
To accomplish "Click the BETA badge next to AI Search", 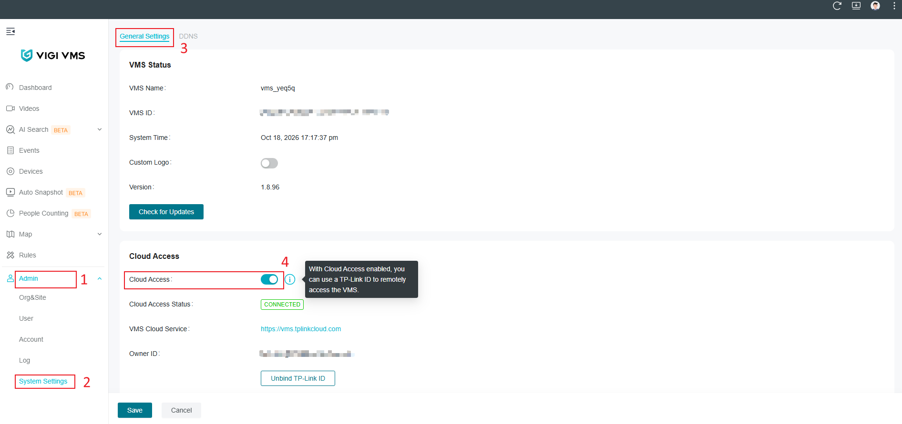I will click(61, 130).
